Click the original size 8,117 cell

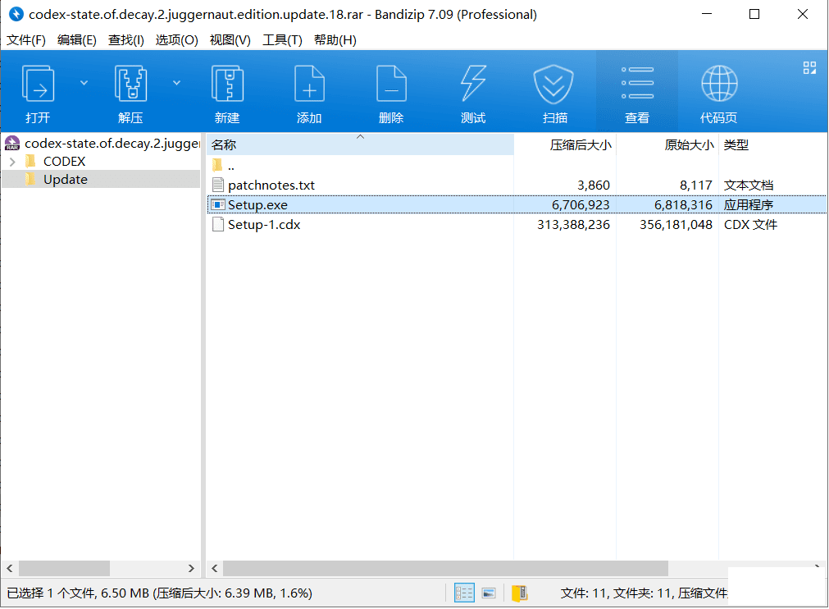pyautogui.click(x=696, y=185)
